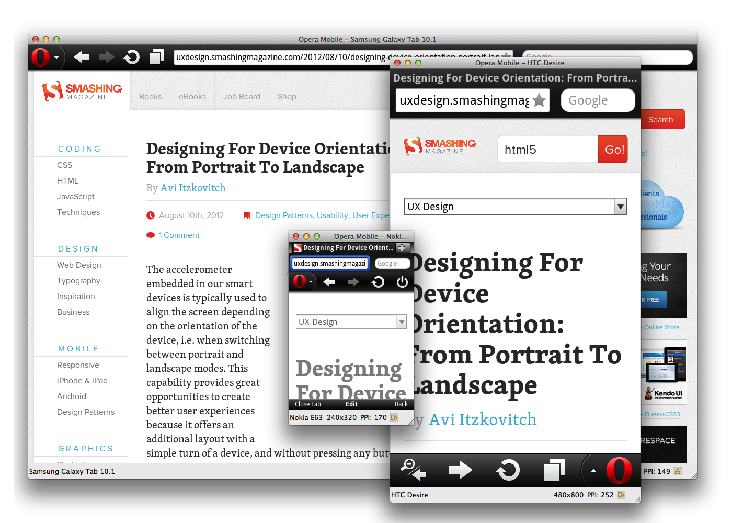732x523 pixels.
Task: Go back in Samsung Galaxy Tab browser
Action: point(82,56)
